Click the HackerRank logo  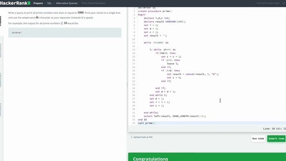click(x=15, y=3)
